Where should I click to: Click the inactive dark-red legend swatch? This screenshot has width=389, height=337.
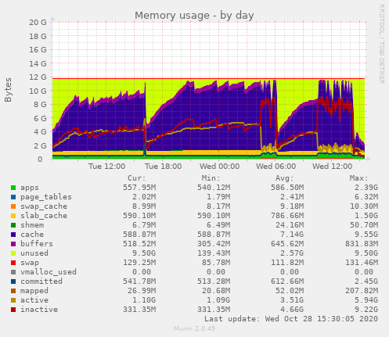coord(13,310)
